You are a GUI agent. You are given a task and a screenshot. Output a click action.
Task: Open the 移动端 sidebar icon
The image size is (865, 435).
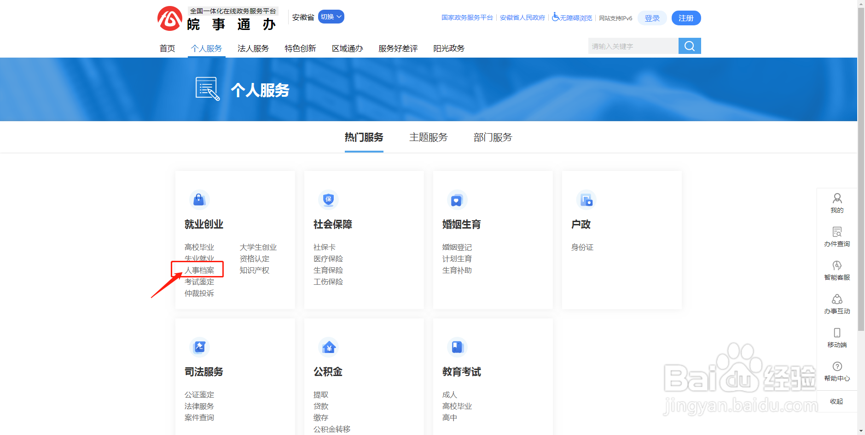837,338
